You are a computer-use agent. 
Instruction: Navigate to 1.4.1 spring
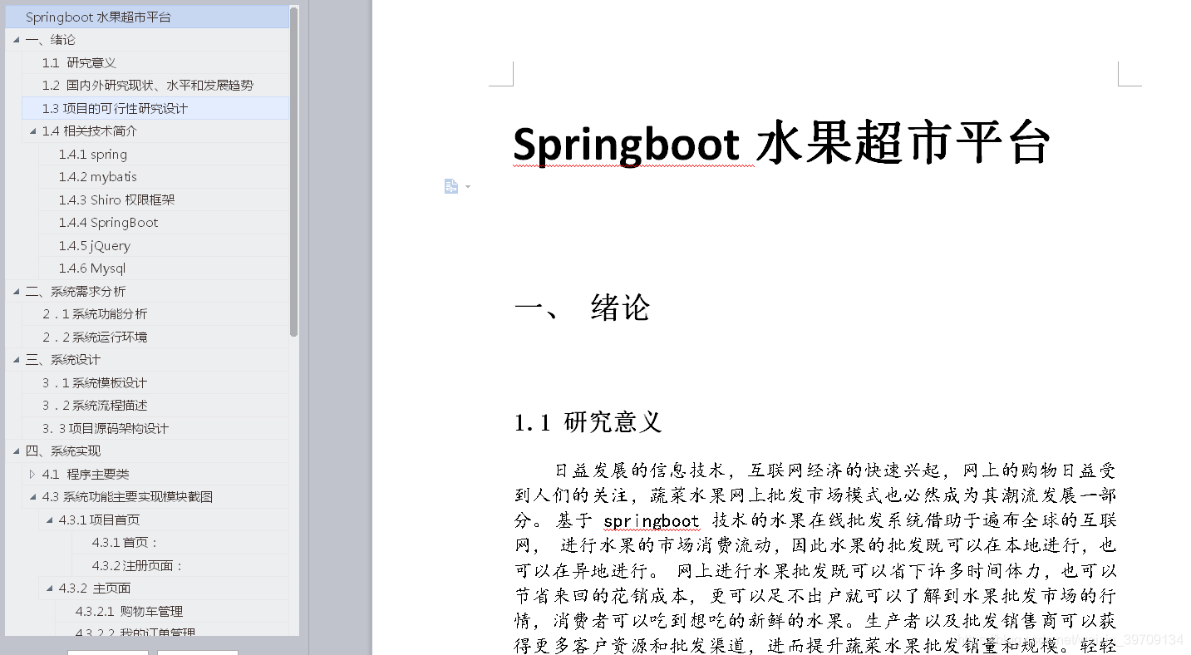click(x=93, y=154)
